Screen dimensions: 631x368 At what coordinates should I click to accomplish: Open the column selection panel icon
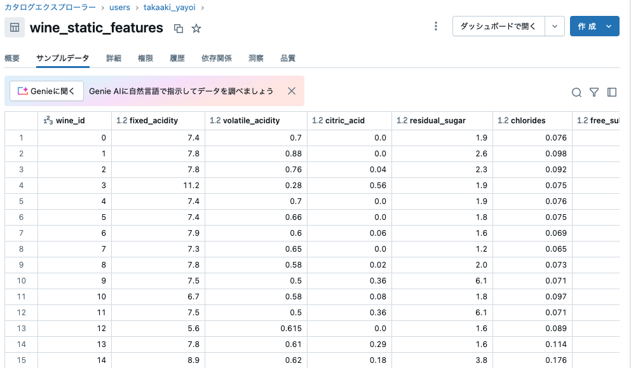[x=611, y=92]
